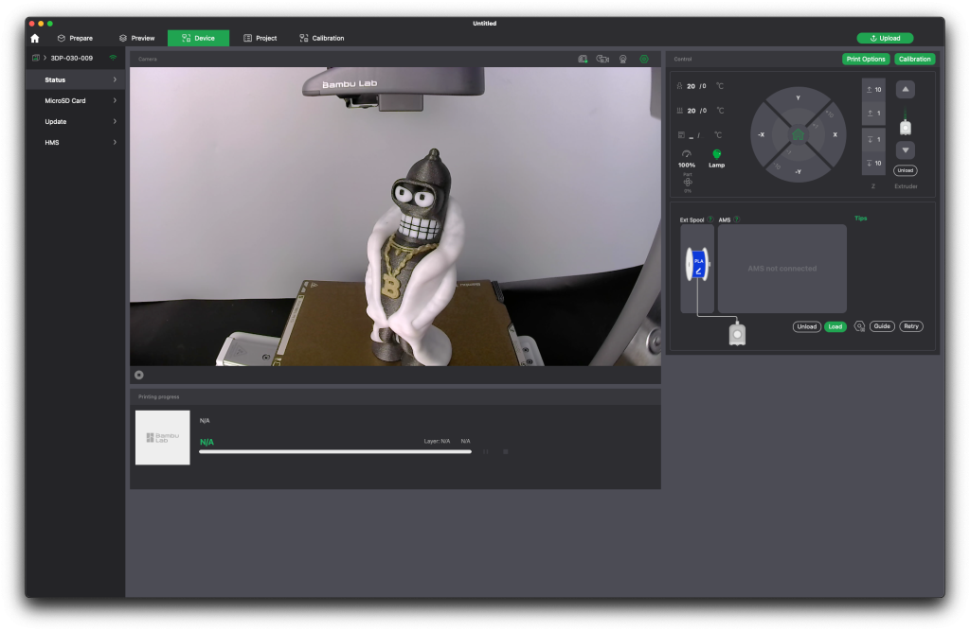
Task: Home all axes with center home icon
Action: click(x=798, y=134)
